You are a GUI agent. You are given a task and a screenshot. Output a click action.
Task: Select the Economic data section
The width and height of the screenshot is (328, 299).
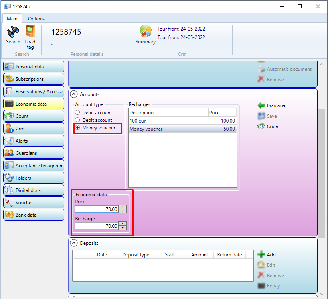coord(34,104)
